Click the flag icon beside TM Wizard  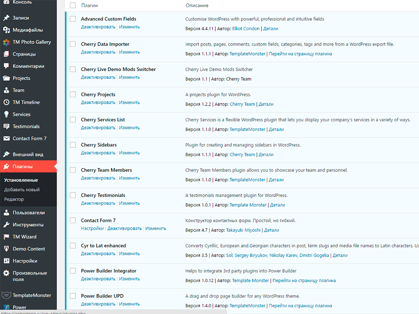point(6,237)
